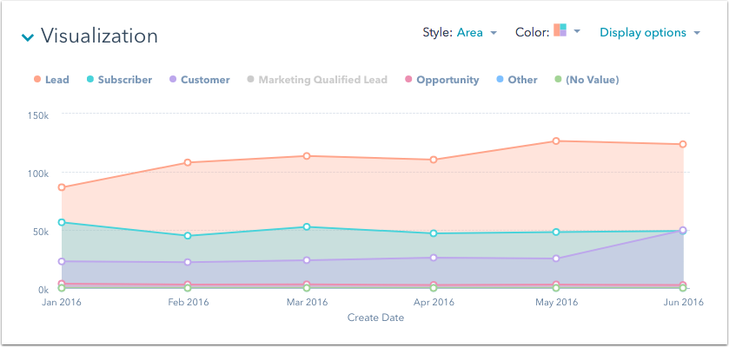The height and width of the screenshot is (347, 729).
Task: Click the 50k y-axis label
Action: [39, 232]
